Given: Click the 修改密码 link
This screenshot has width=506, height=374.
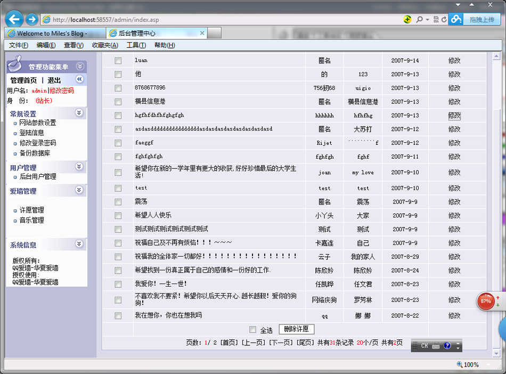Looking at the screenshot, I should tap(62, 91).
